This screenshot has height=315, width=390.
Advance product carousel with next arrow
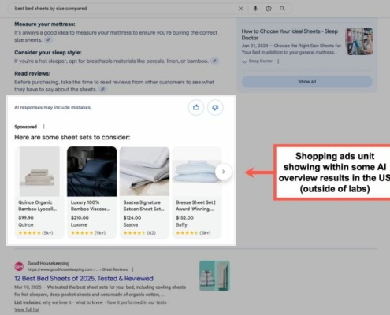point(223,172)
